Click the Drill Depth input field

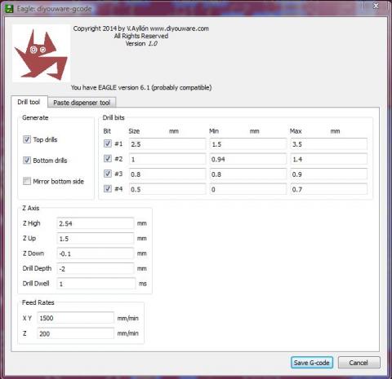pos(96,269)
